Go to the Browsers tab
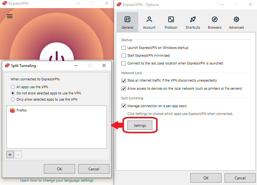 [215, 22]
